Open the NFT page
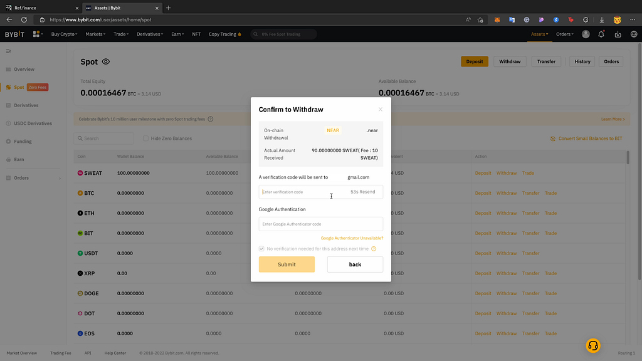 (x=196, y=34)
